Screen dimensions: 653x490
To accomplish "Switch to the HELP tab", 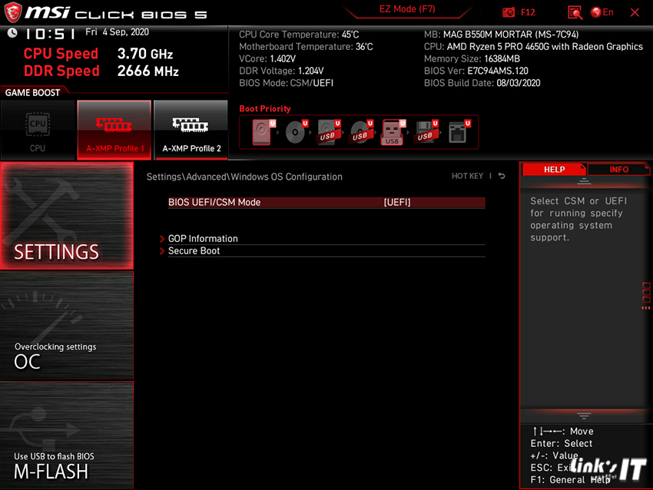I will [554, 170].
